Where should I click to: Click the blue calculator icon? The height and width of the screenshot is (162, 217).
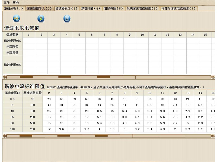coord(67,19)
